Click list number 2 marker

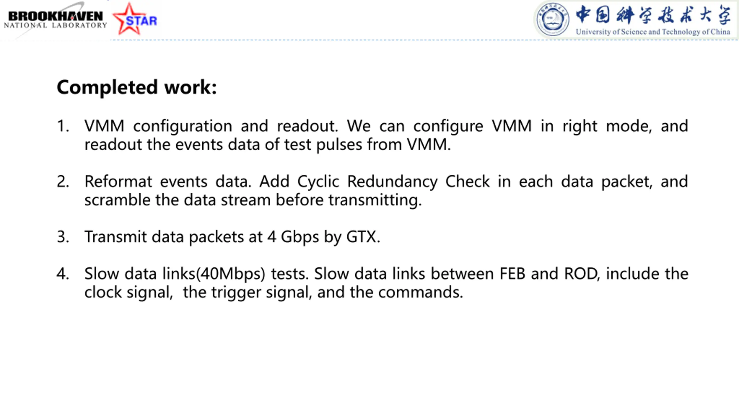click(x=63, y=182)
